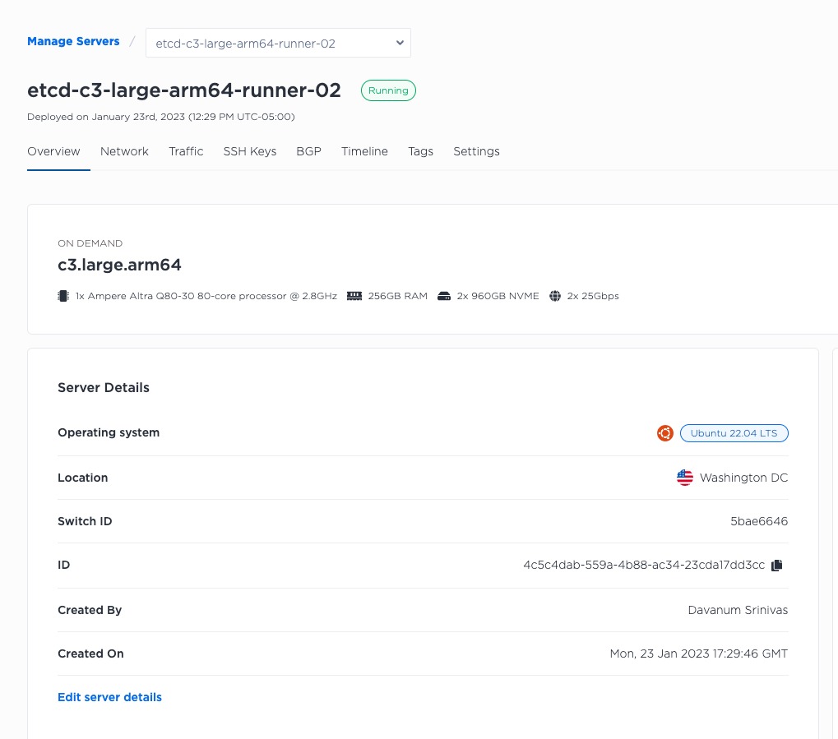Click the Ubuntu logo icon
The height and width of the screenshot is (739, 838).
point(664,433)
